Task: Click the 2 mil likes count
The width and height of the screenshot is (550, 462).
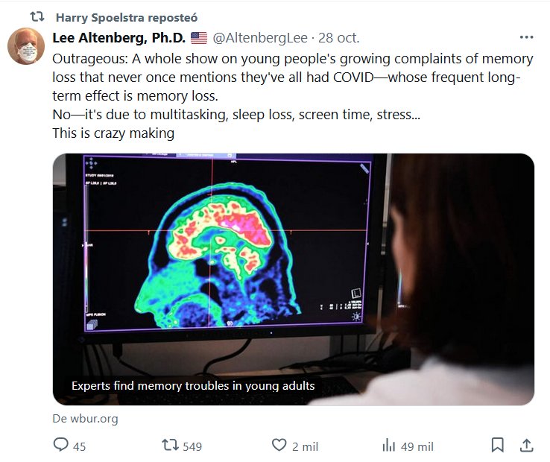Action: pos(305,446)
